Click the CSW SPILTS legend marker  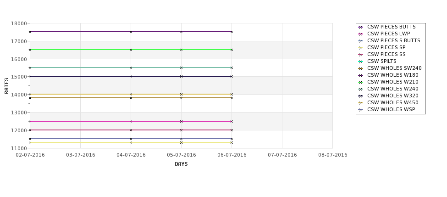pyautogui.click(x=361, y=62)
